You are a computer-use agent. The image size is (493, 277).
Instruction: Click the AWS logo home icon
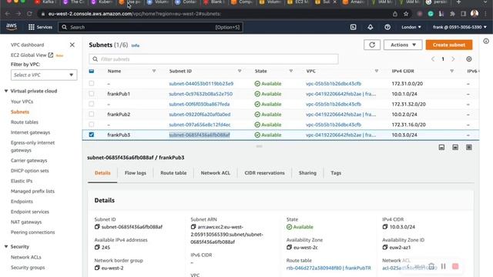12,27
